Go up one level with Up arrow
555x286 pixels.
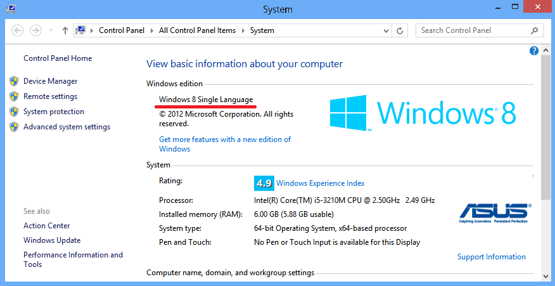(65, 30)
